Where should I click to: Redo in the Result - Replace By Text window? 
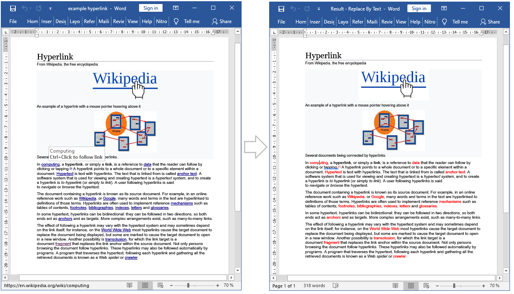tap(307, 8)
